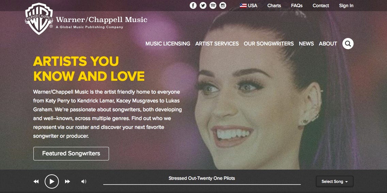387x193 pixels.
Task: Skip to next track with the forward icon
Action: point(67,181)
